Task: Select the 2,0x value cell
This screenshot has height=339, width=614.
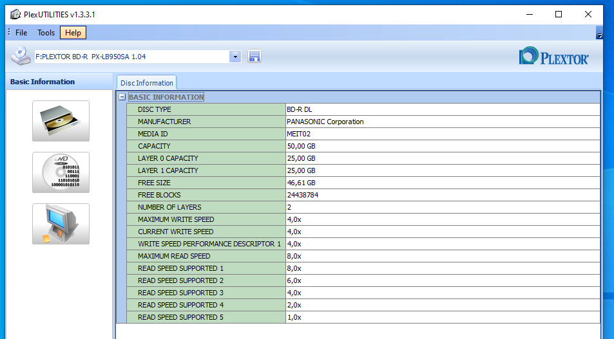Action: coord(443,305)
